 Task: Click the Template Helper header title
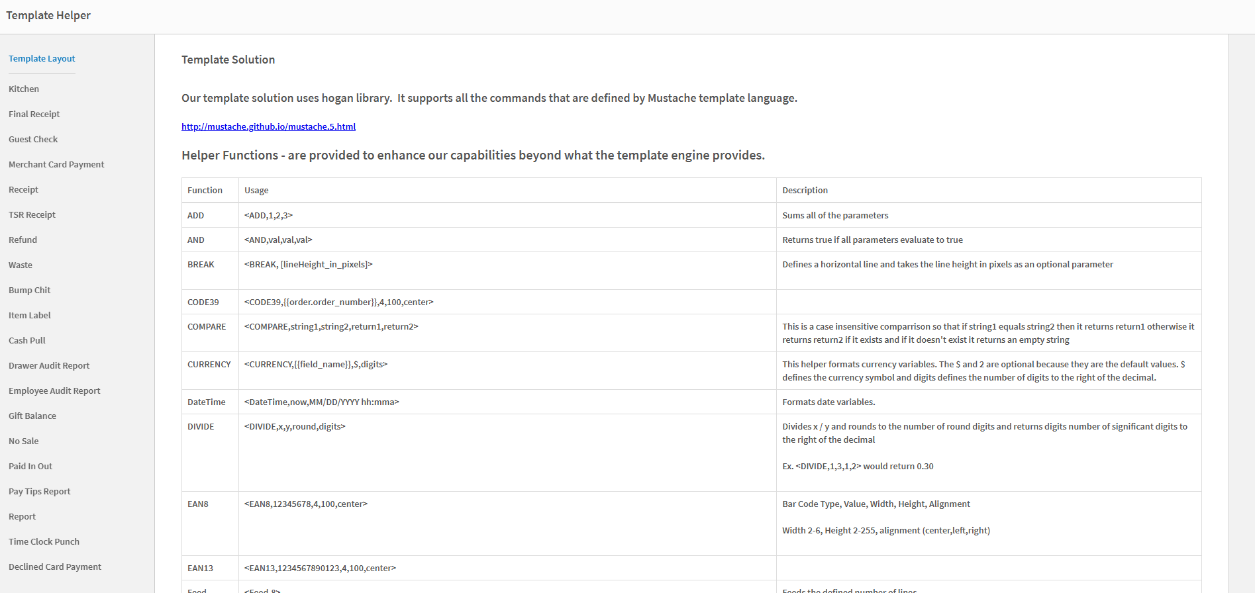point(48,15)
